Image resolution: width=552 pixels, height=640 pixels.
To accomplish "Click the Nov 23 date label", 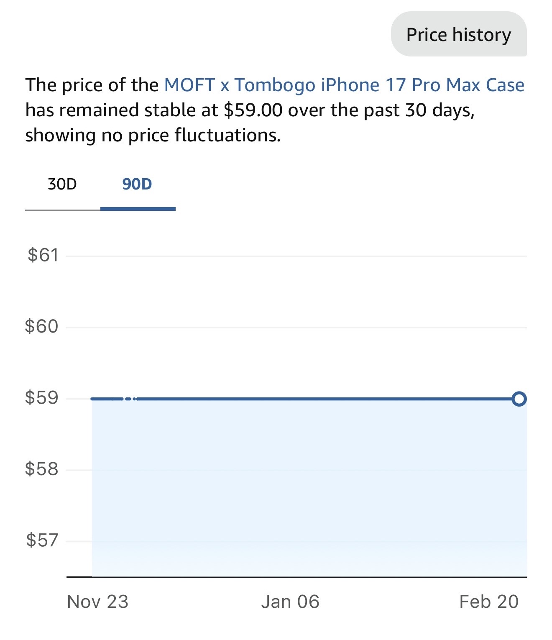I will pyautogui.click(x=97, y=602).
